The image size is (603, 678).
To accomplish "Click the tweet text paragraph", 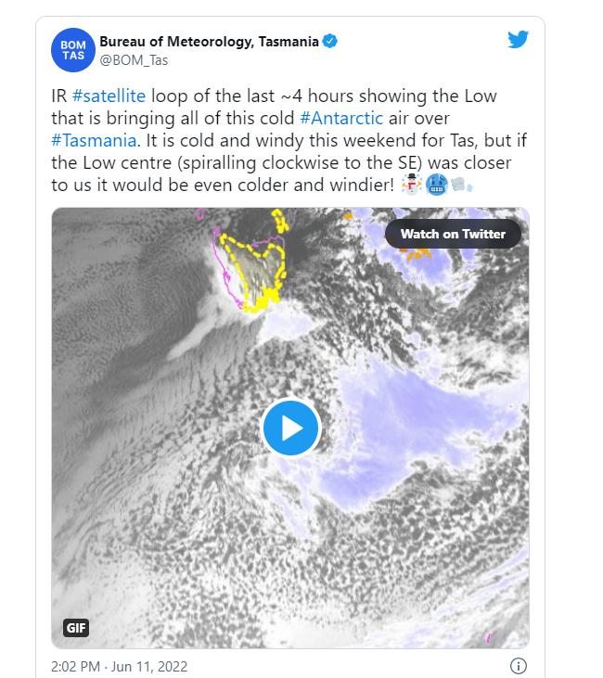I will [289, 141].
